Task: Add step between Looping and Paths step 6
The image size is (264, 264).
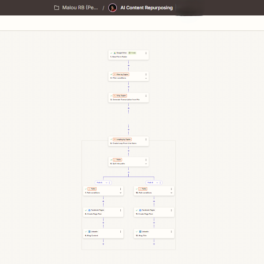Action: pyautogui.click(x=128, y=151)
